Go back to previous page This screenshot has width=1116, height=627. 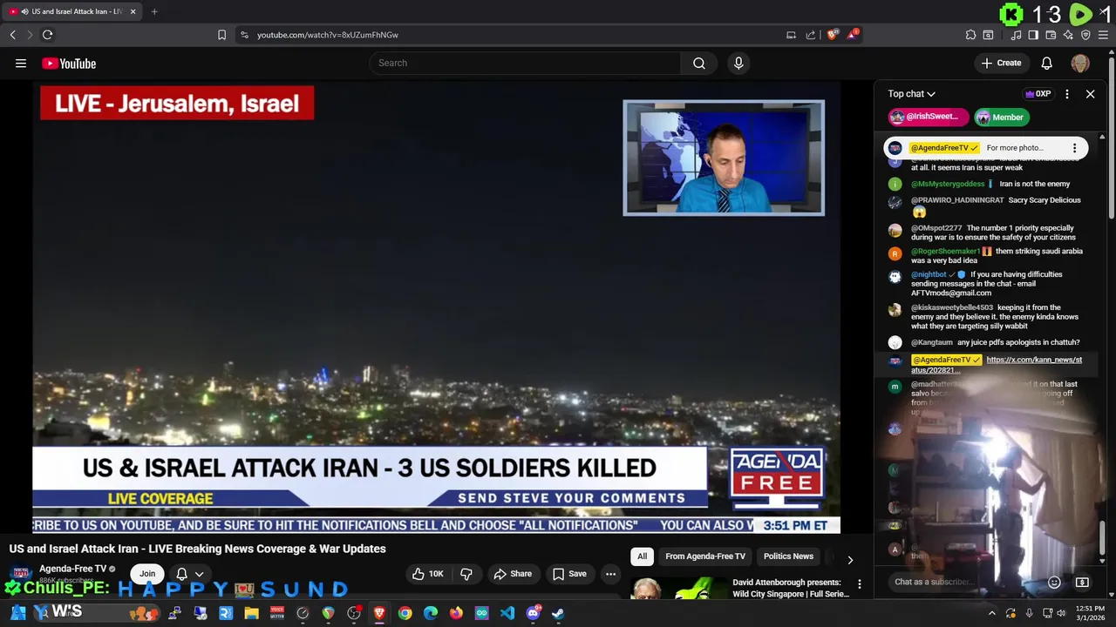click(x=12, y=35)
